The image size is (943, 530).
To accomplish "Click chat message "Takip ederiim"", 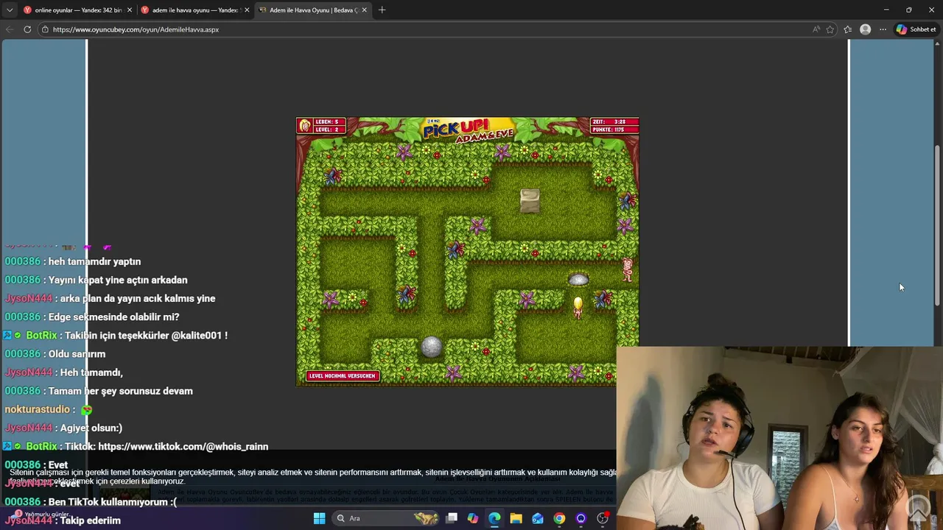I will [90, 520].
